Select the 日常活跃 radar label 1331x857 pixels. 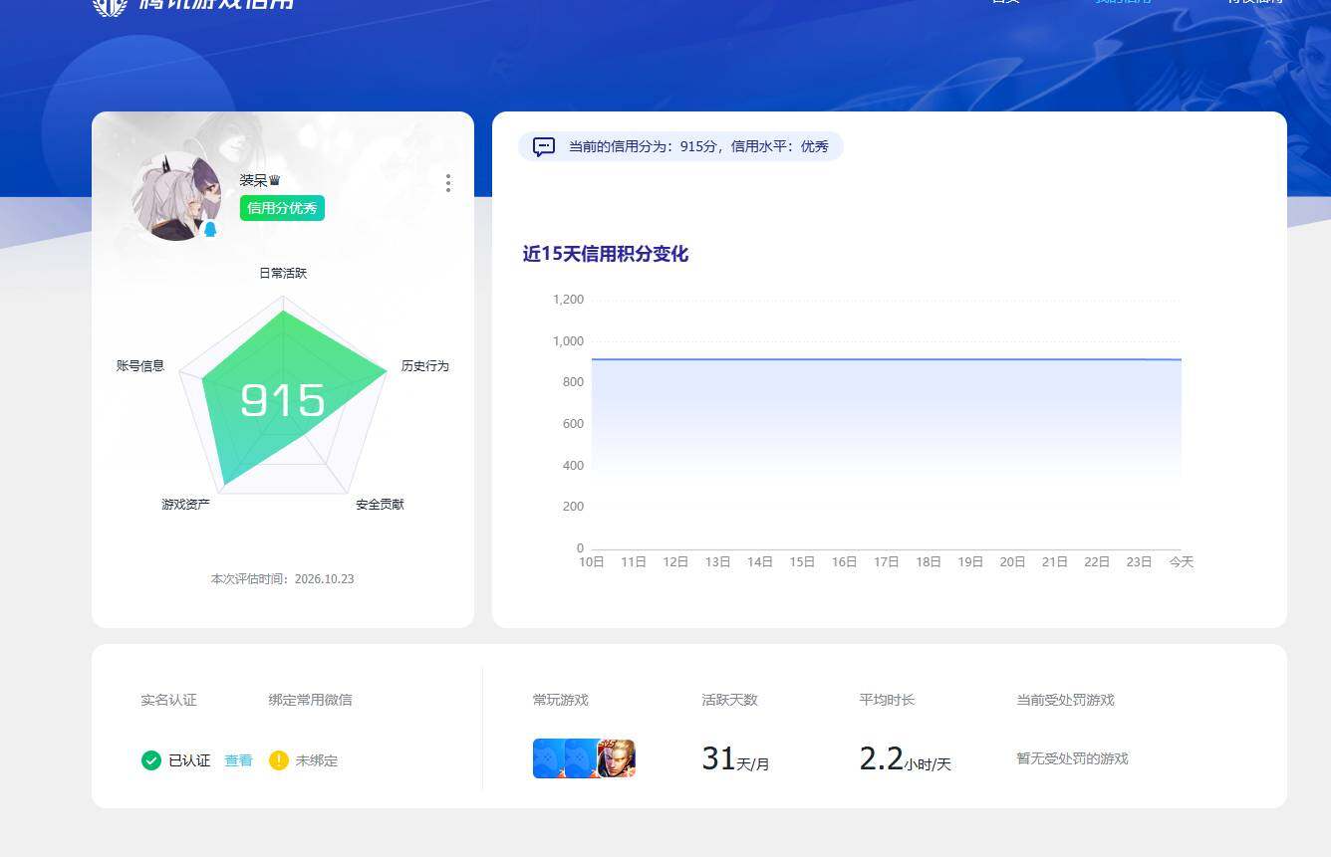pos(283,273)
